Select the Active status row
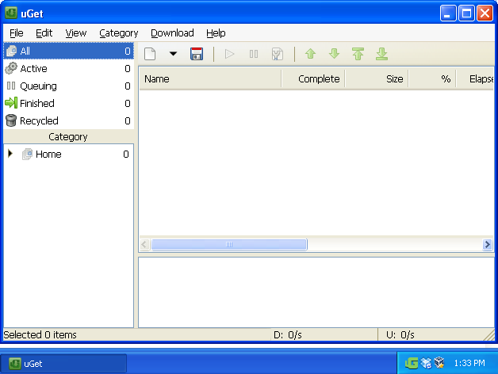 69,68
